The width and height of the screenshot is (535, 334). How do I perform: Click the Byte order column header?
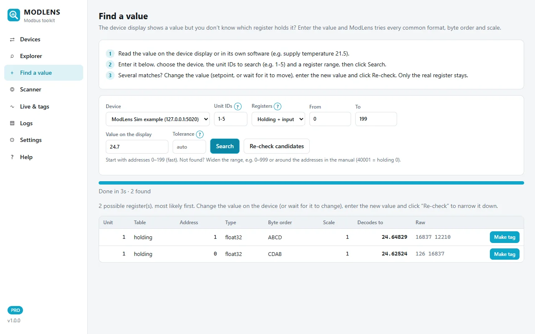tap(280, 223)
